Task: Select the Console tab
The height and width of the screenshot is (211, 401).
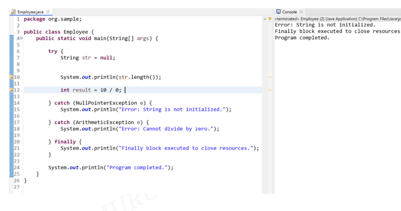Action: pos(289,12)
